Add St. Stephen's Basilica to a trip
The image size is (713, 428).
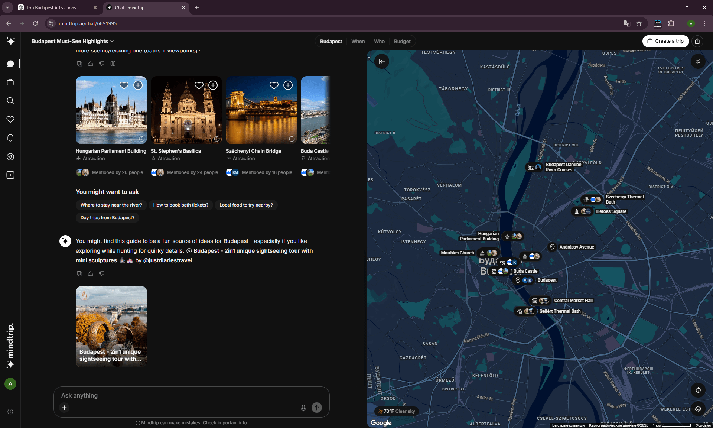pos(213,85)
